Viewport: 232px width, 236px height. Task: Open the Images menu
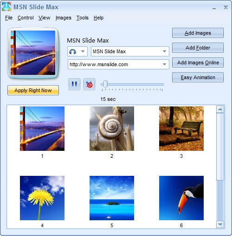tap(64, 18)
